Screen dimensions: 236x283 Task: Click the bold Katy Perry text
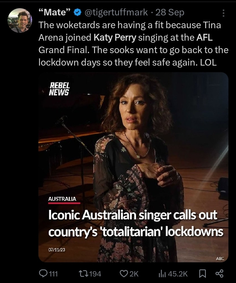pyautogui.click(x=115, y=37)
